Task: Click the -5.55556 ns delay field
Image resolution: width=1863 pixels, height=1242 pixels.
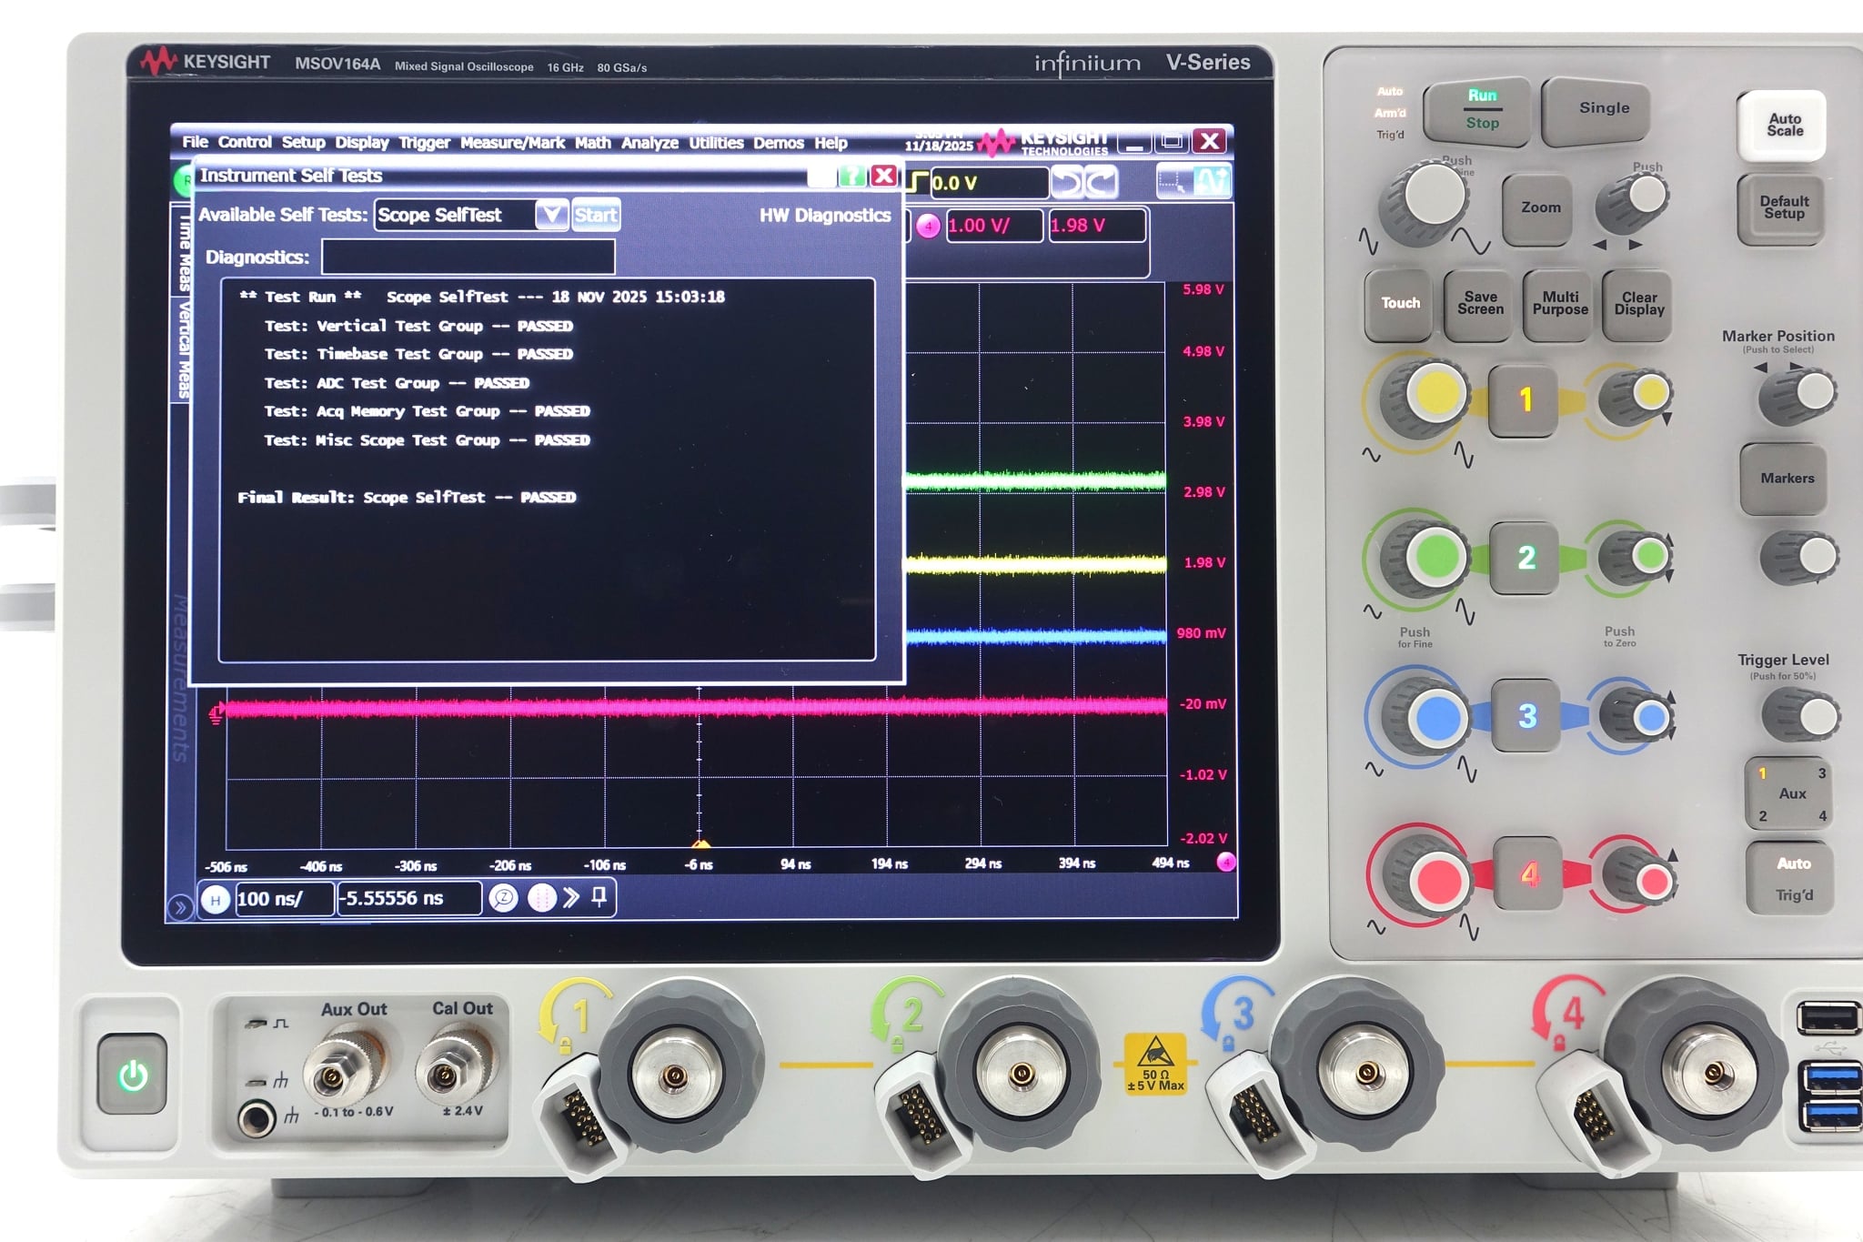Action: [x=408, y=899]
